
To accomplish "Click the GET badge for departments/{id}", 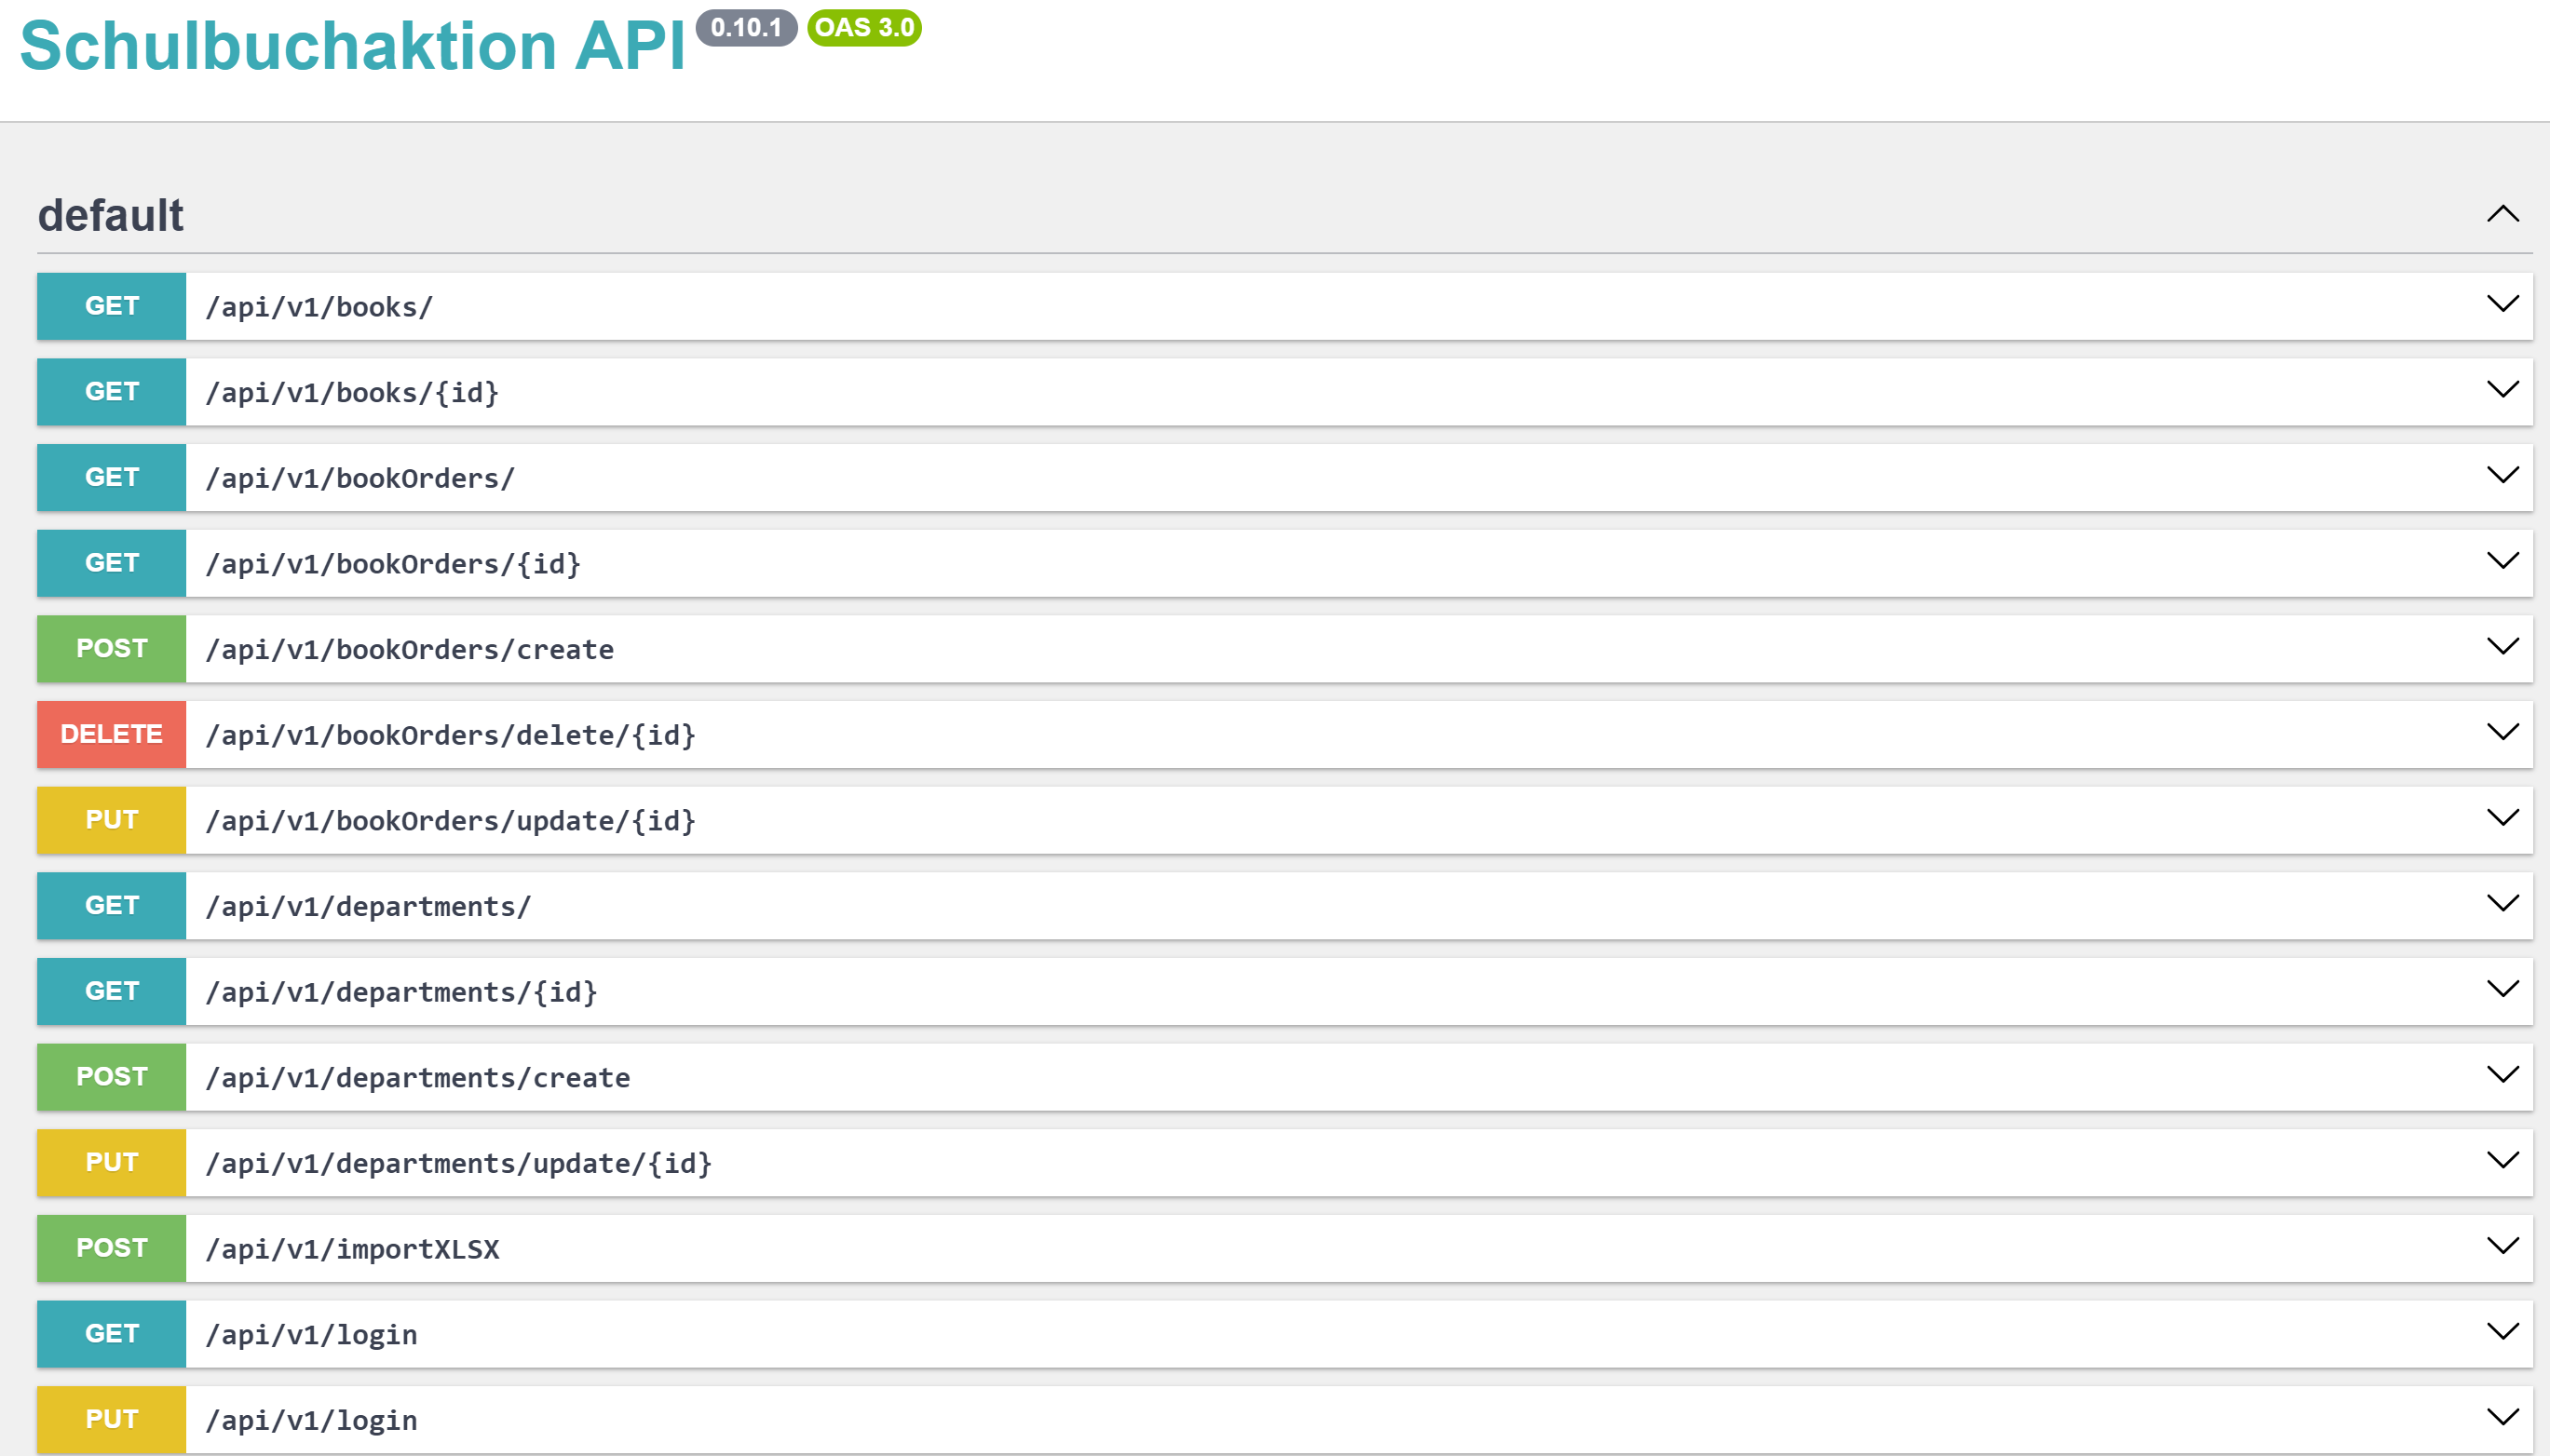I will pos(111,991).
